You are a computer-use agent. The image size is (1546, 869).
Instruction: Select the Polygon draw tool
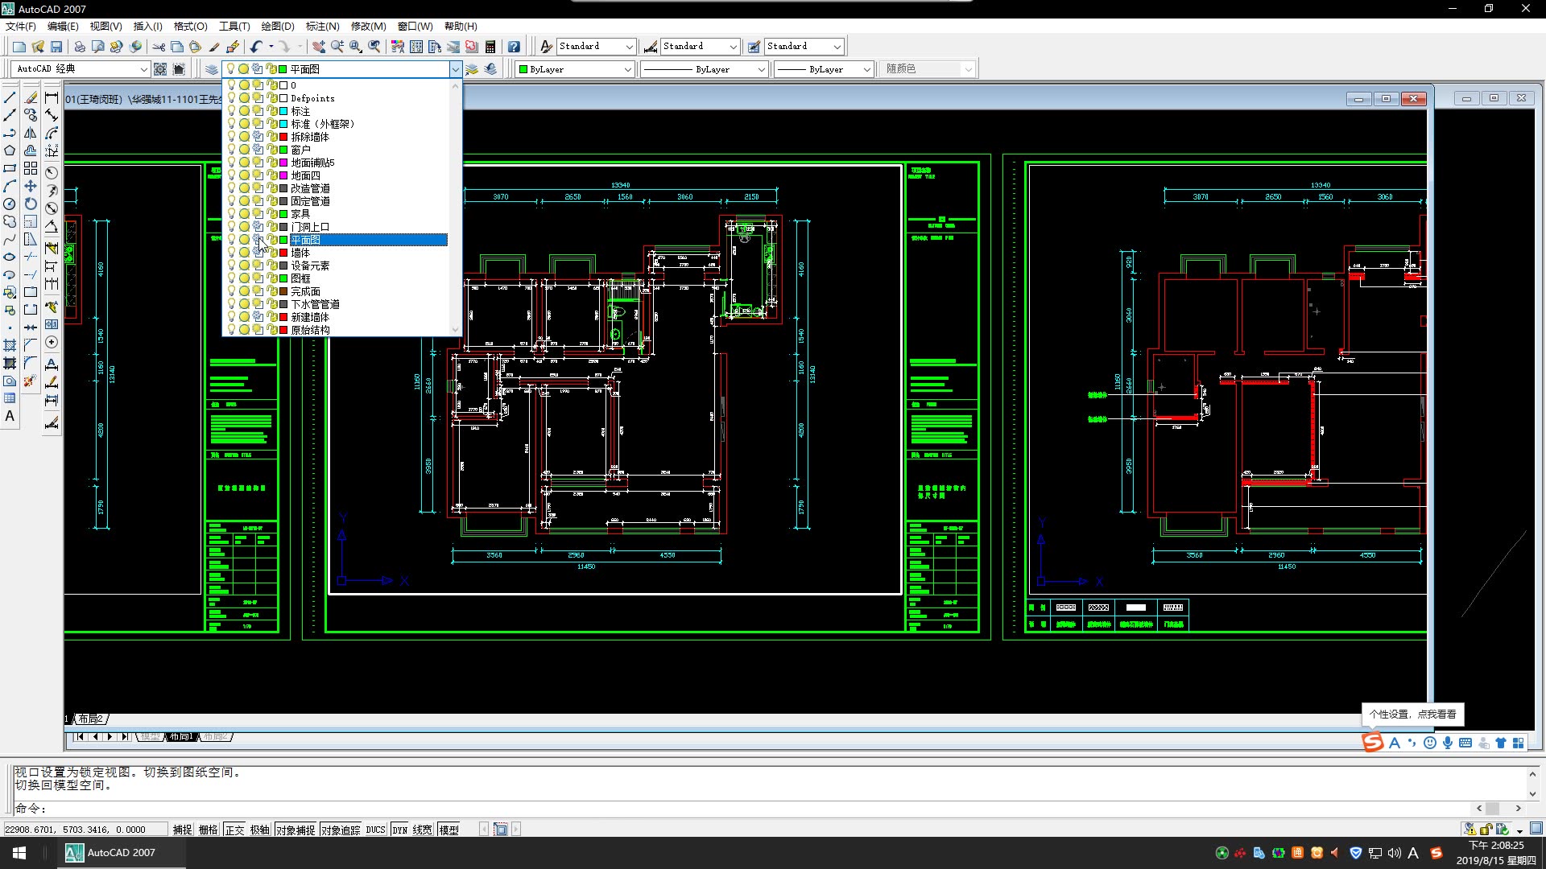[x=10, y=150]
